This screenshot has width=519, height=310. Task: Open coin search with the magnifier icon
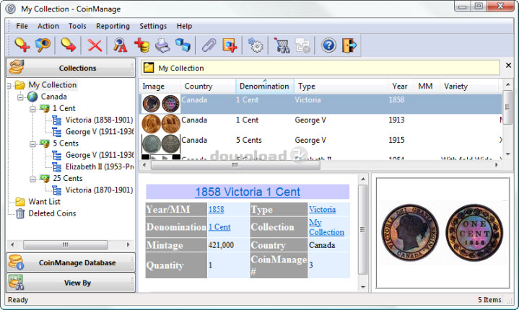(43, 45)
